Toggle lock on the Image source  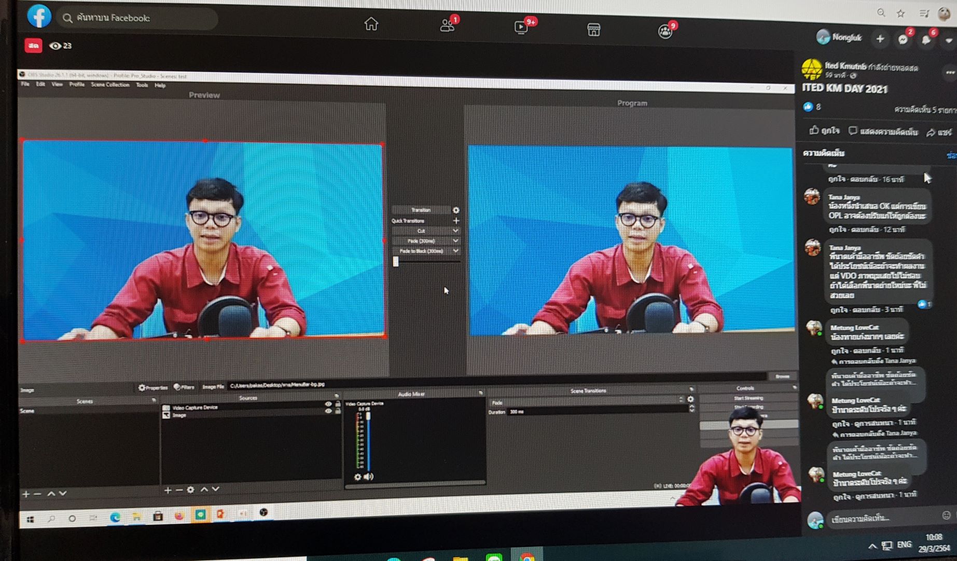pyautogui.click(x=337, y=411)
